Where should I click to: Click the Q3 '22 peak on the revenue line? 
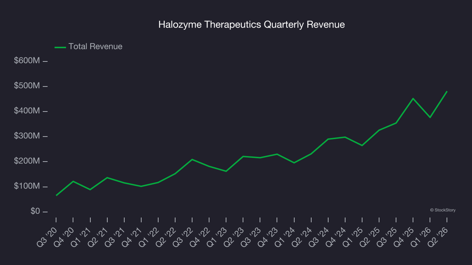click(x=192, y=159)
